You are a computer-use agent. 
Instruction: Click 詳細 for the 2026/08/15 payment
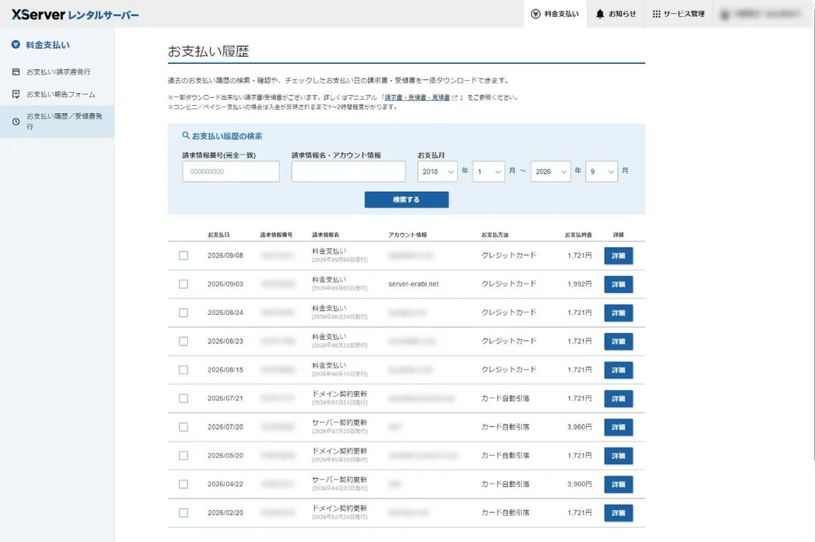tap(618, 370)
